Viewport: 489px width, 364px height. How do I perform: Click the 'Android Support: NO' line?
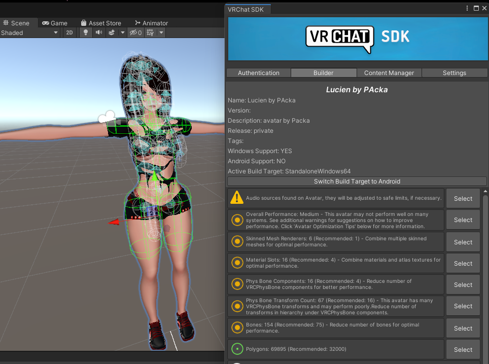[x=256, y=161]
